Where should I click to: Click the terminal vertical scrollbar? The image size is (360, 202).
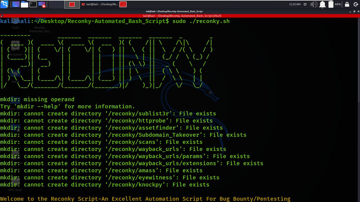[359, 60]
